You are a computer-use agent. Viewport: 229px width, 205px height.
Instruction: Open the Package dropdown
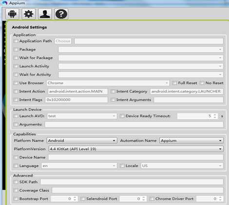click(x=141, y=49)
